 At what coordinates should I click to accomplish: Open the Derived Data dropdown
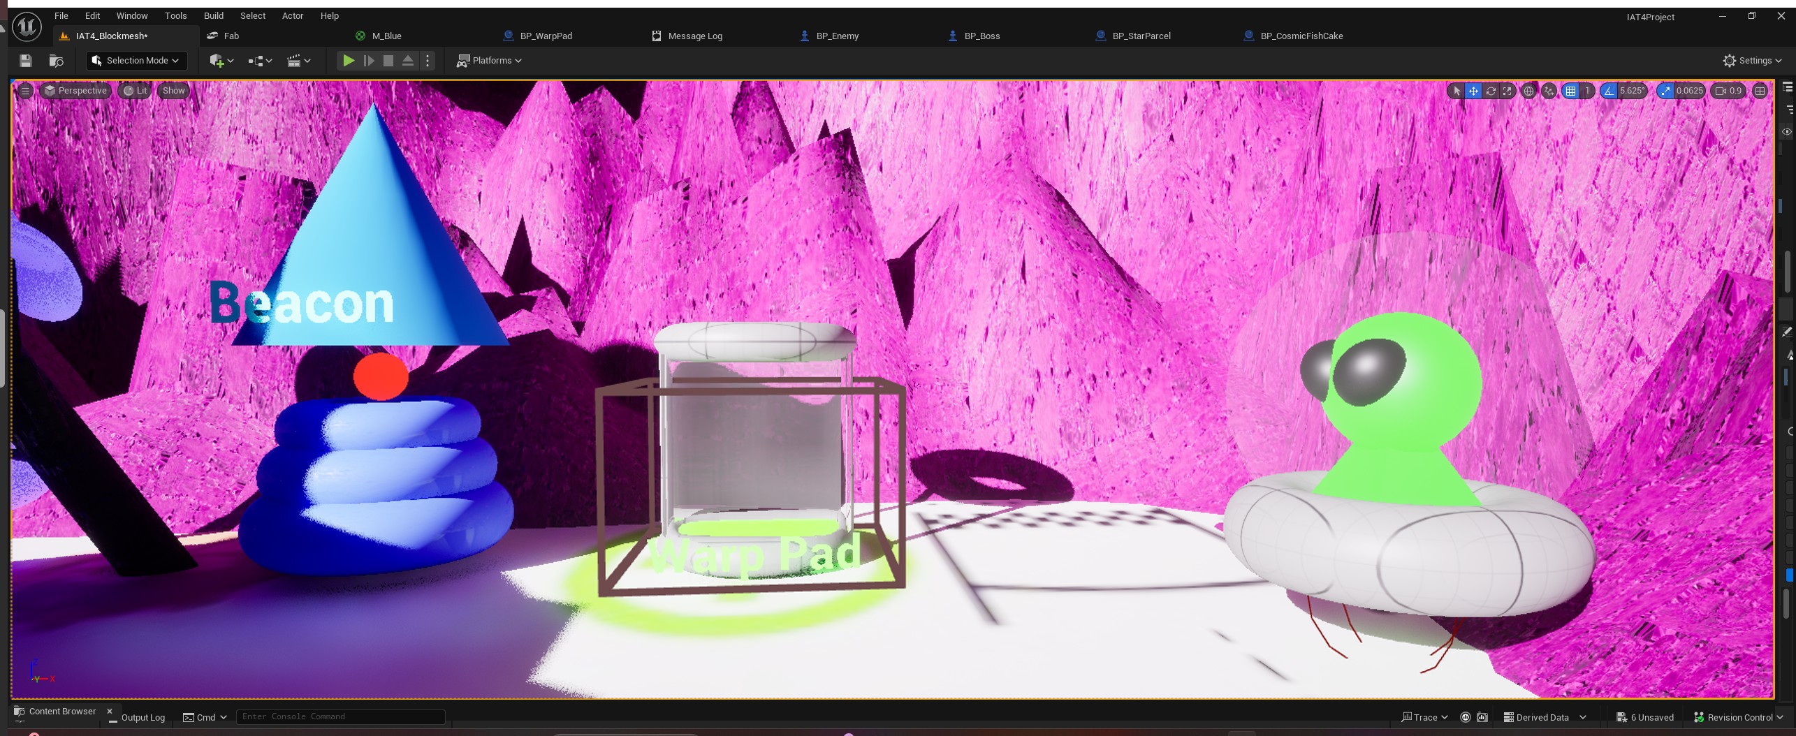[x=1545, y=717]
